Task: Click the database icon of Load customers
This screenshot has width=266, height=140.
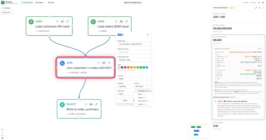Action: pyautogui.click(x=31, y=22)
